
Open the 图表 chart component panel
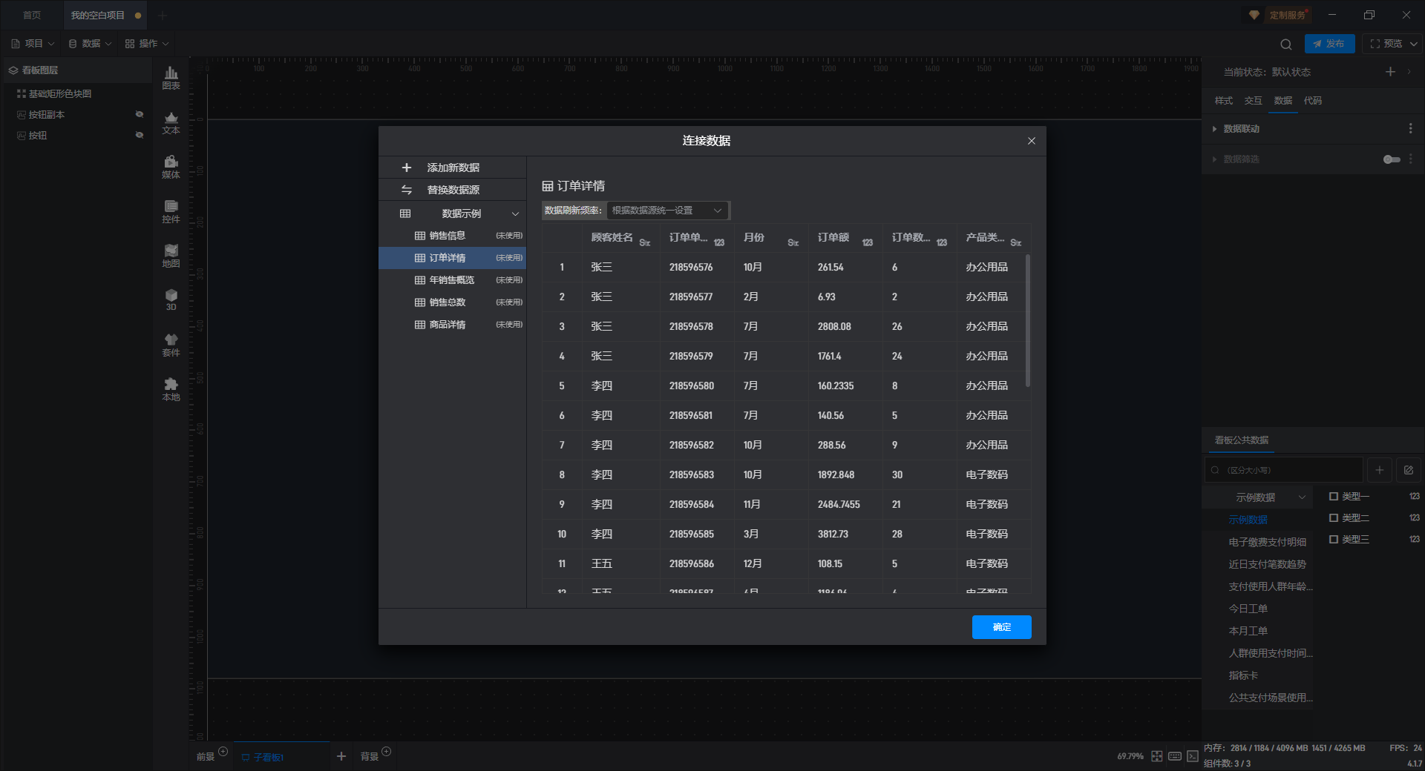[171, 77]
